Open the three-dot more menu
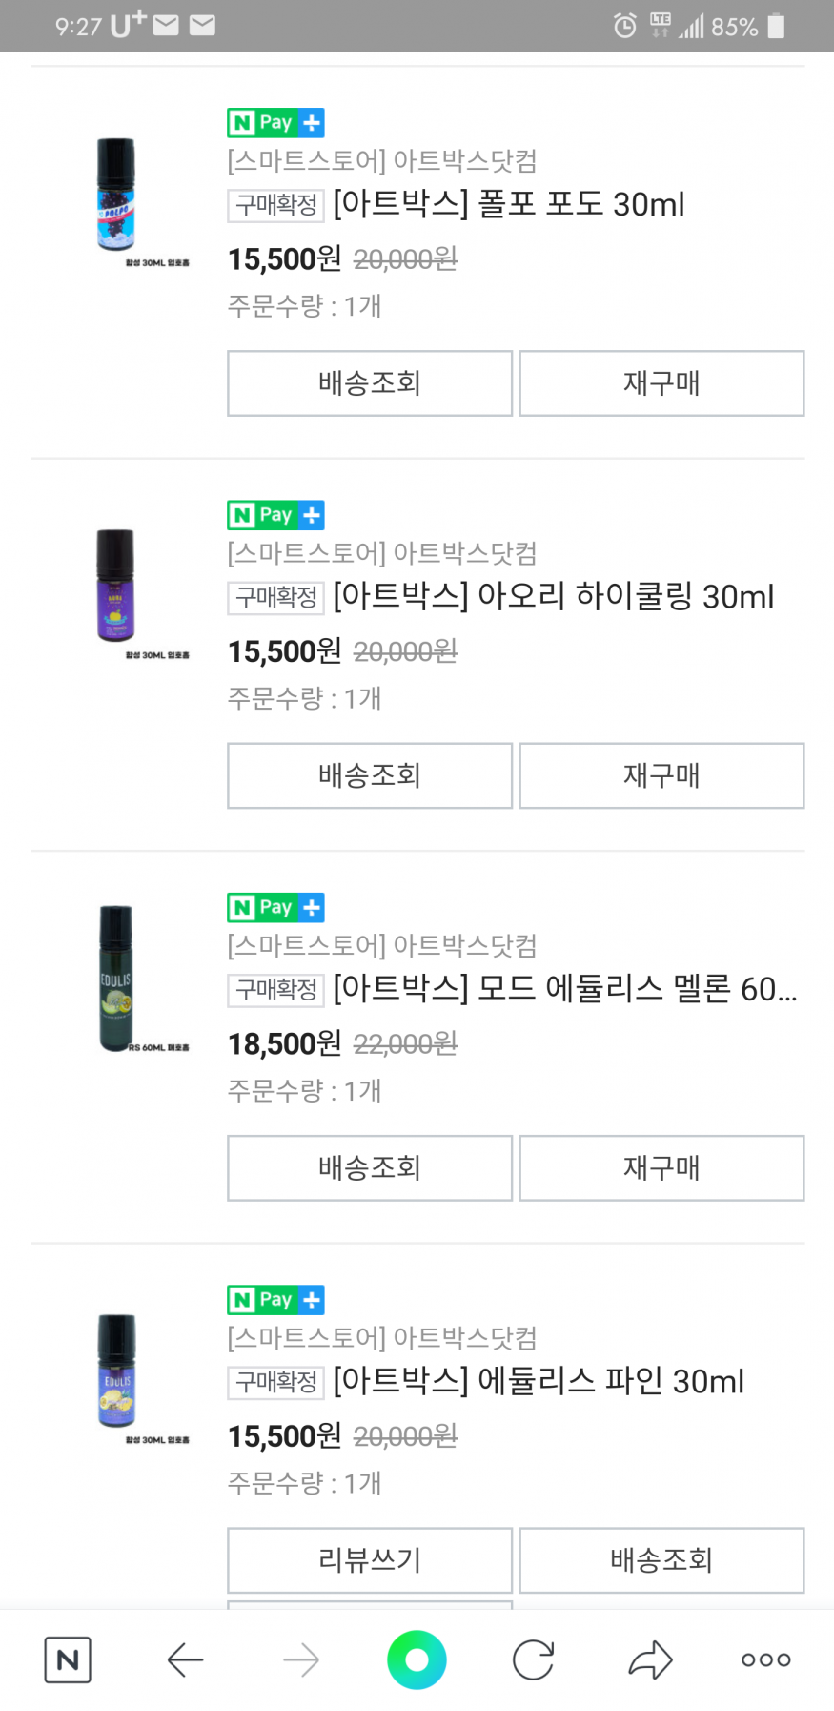This screenshot has width=834, height=1711. [x=765, y=1660]
